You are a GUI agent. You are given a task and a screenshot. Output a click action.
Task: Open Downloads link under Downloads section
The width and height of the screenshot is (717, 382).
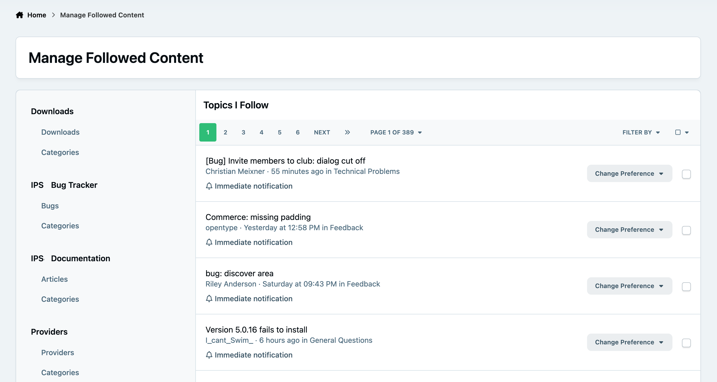[60, 132]
